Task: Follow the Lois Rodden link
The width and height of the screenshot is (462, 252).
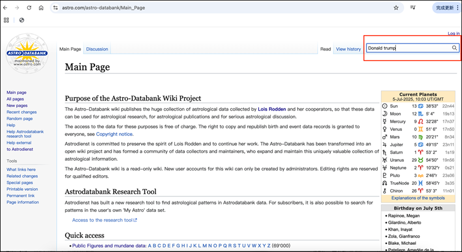Action: point(272,109)
